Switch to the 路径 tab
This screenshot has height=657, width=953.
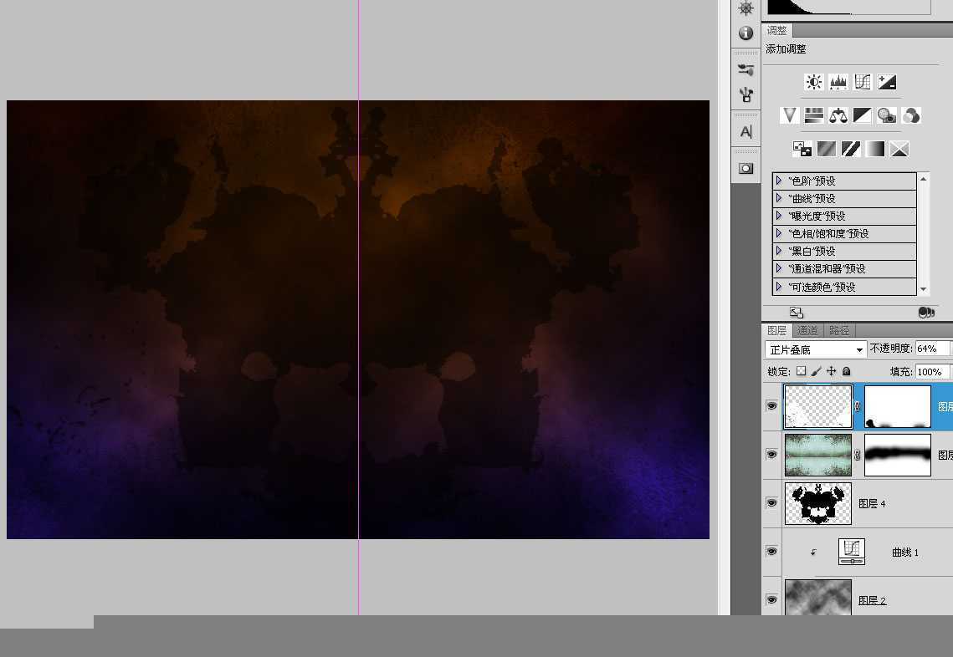(839, 330)
